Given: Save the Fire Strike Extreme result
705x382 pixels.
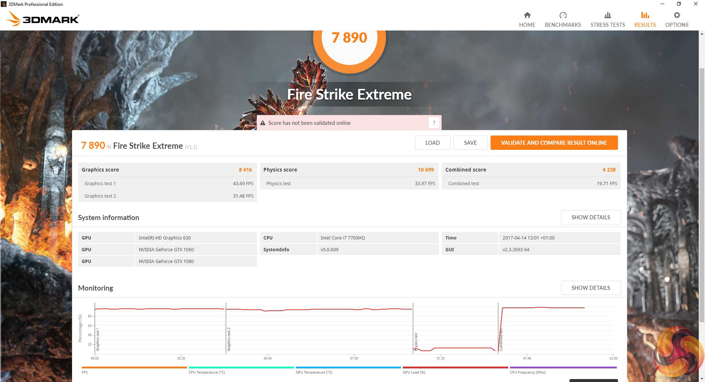Looking at the screenshot, I should [470, 143].
